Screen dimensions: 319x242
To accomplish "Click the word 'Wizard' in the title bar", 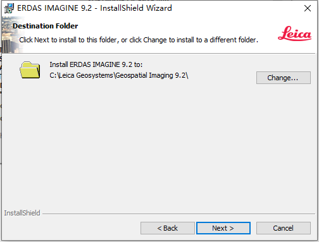I will (159, 8).
